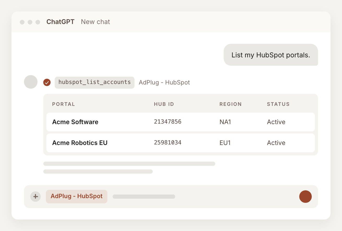The height and width of the screenshot is (231, 342).
Task: Click the Acme Robotics EU portal name
Action: pyautogui.click(x=80, y=143)
